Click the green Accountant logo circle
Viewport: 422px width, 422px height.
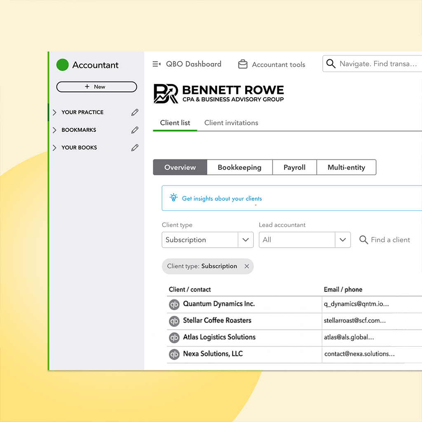[63, 65]
